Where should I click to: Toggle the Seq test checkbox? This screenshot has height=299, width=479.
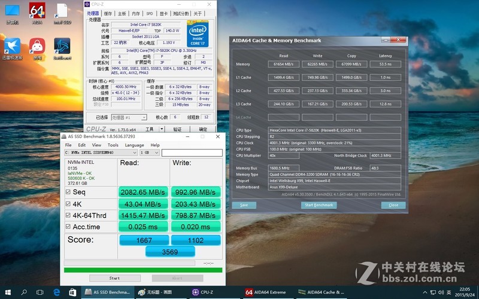pyautogui.click(x=68, y=192)
